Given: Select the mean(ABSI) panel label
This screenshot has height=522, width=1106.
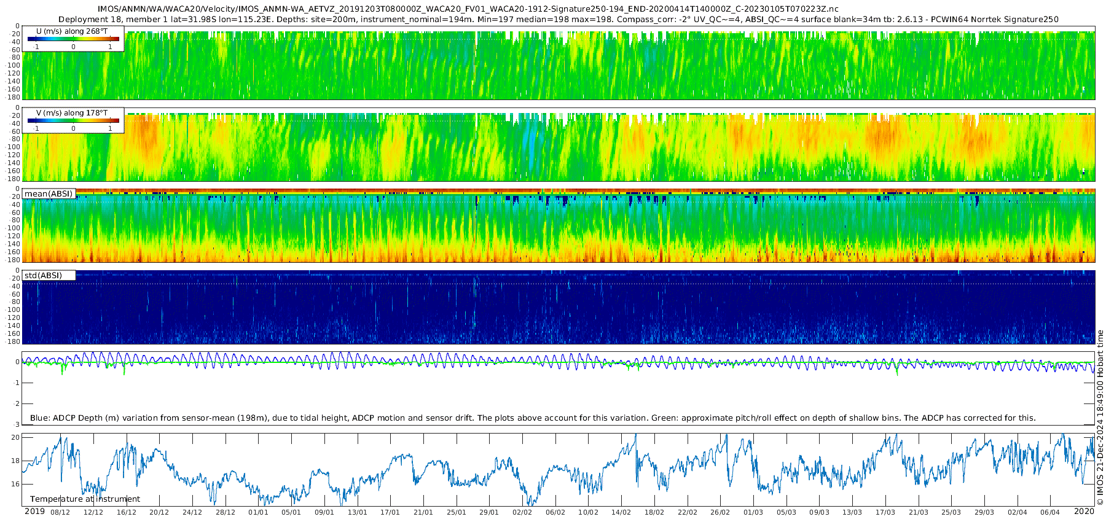Looking at the screenshot, I should pos(49,194).
